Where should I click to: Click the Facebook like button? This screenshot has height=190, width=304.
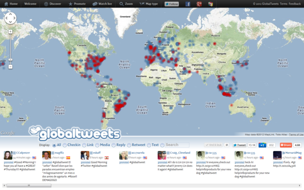click(214, 145)
